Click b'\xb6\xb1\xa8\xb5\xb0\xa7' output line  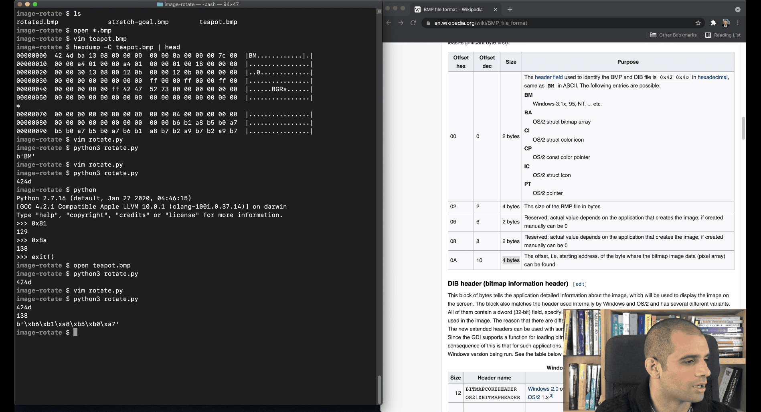[x=68, y=324]
